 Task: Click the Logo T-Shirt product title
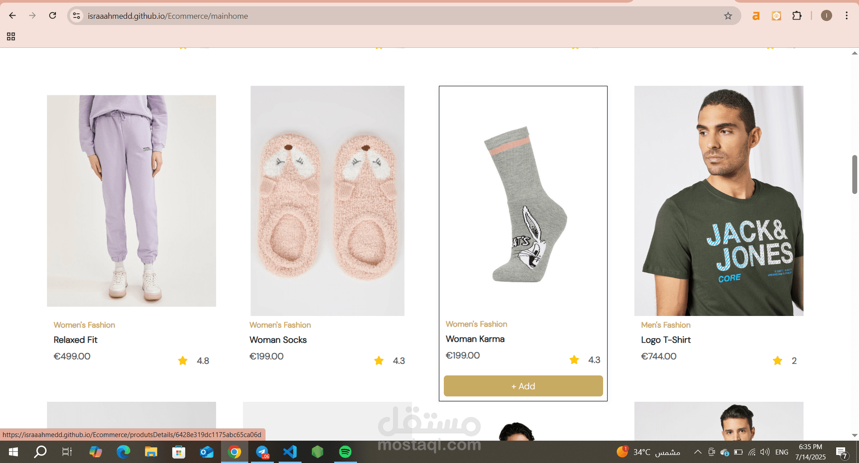click(666, 340)
